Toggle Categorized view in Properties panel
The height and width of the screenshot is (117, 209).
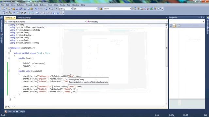171,25
